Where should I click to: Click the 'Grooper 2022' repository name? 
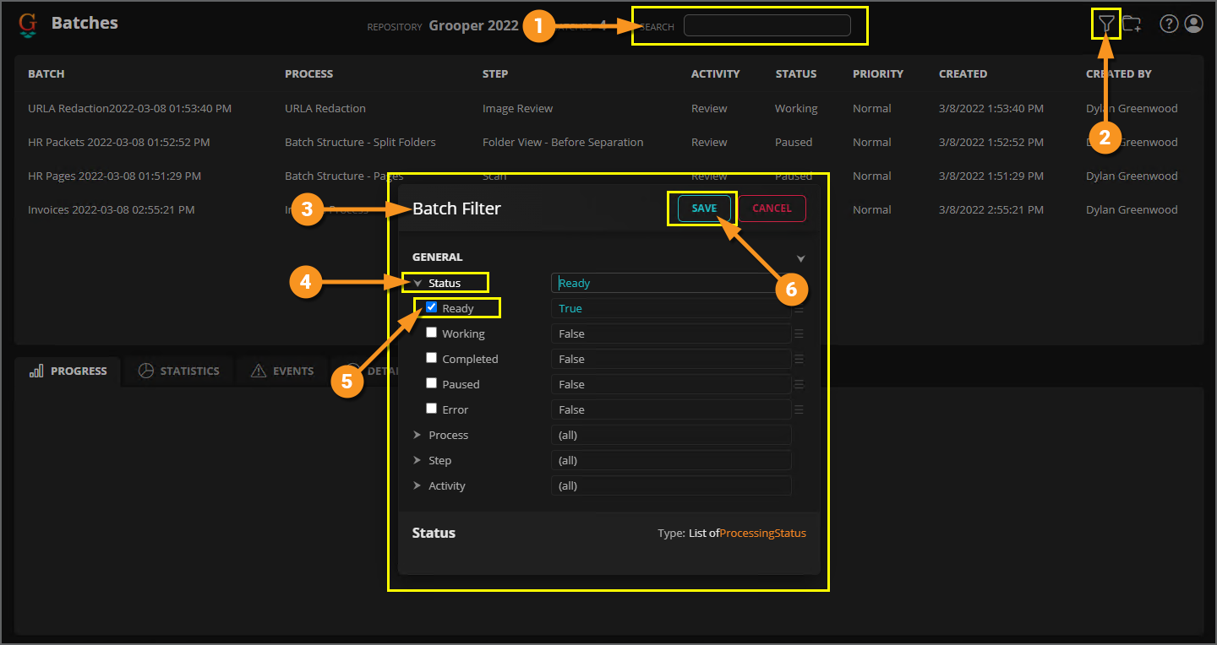coord(473,25)
